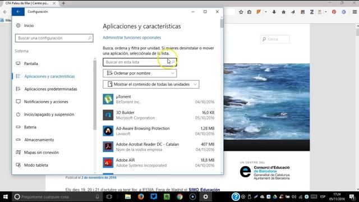
Task: Click the Zotero Z icon in Firefox
Action: [x=312, y=12]
